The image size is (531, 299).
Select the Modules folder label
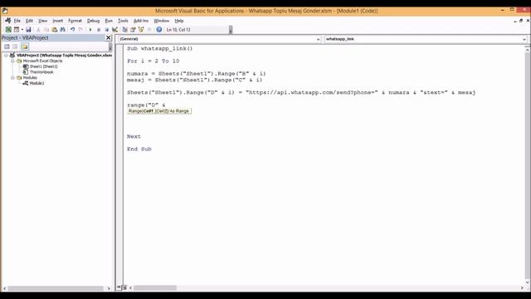pyautogui.click(x=30, y=77)
